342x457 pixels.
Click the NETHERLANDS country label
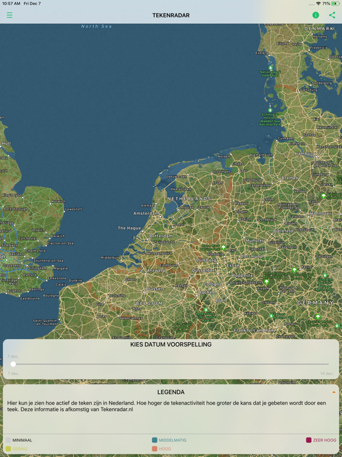189,199
